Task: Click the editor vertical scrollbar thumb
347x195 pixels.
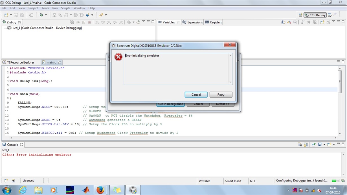Action: point(340,81)
